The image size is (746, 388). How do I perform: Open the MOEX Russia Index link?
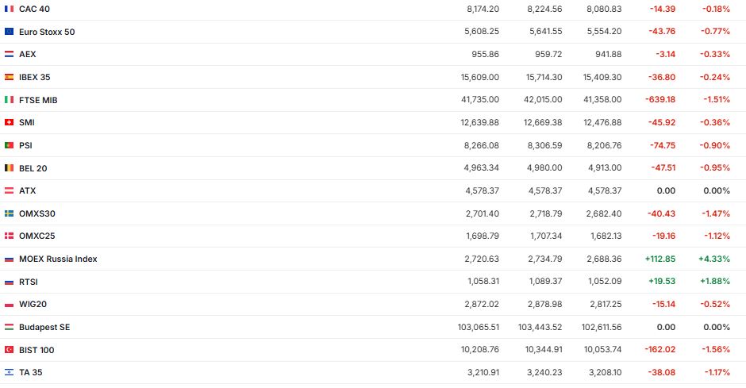coord(58,259)
